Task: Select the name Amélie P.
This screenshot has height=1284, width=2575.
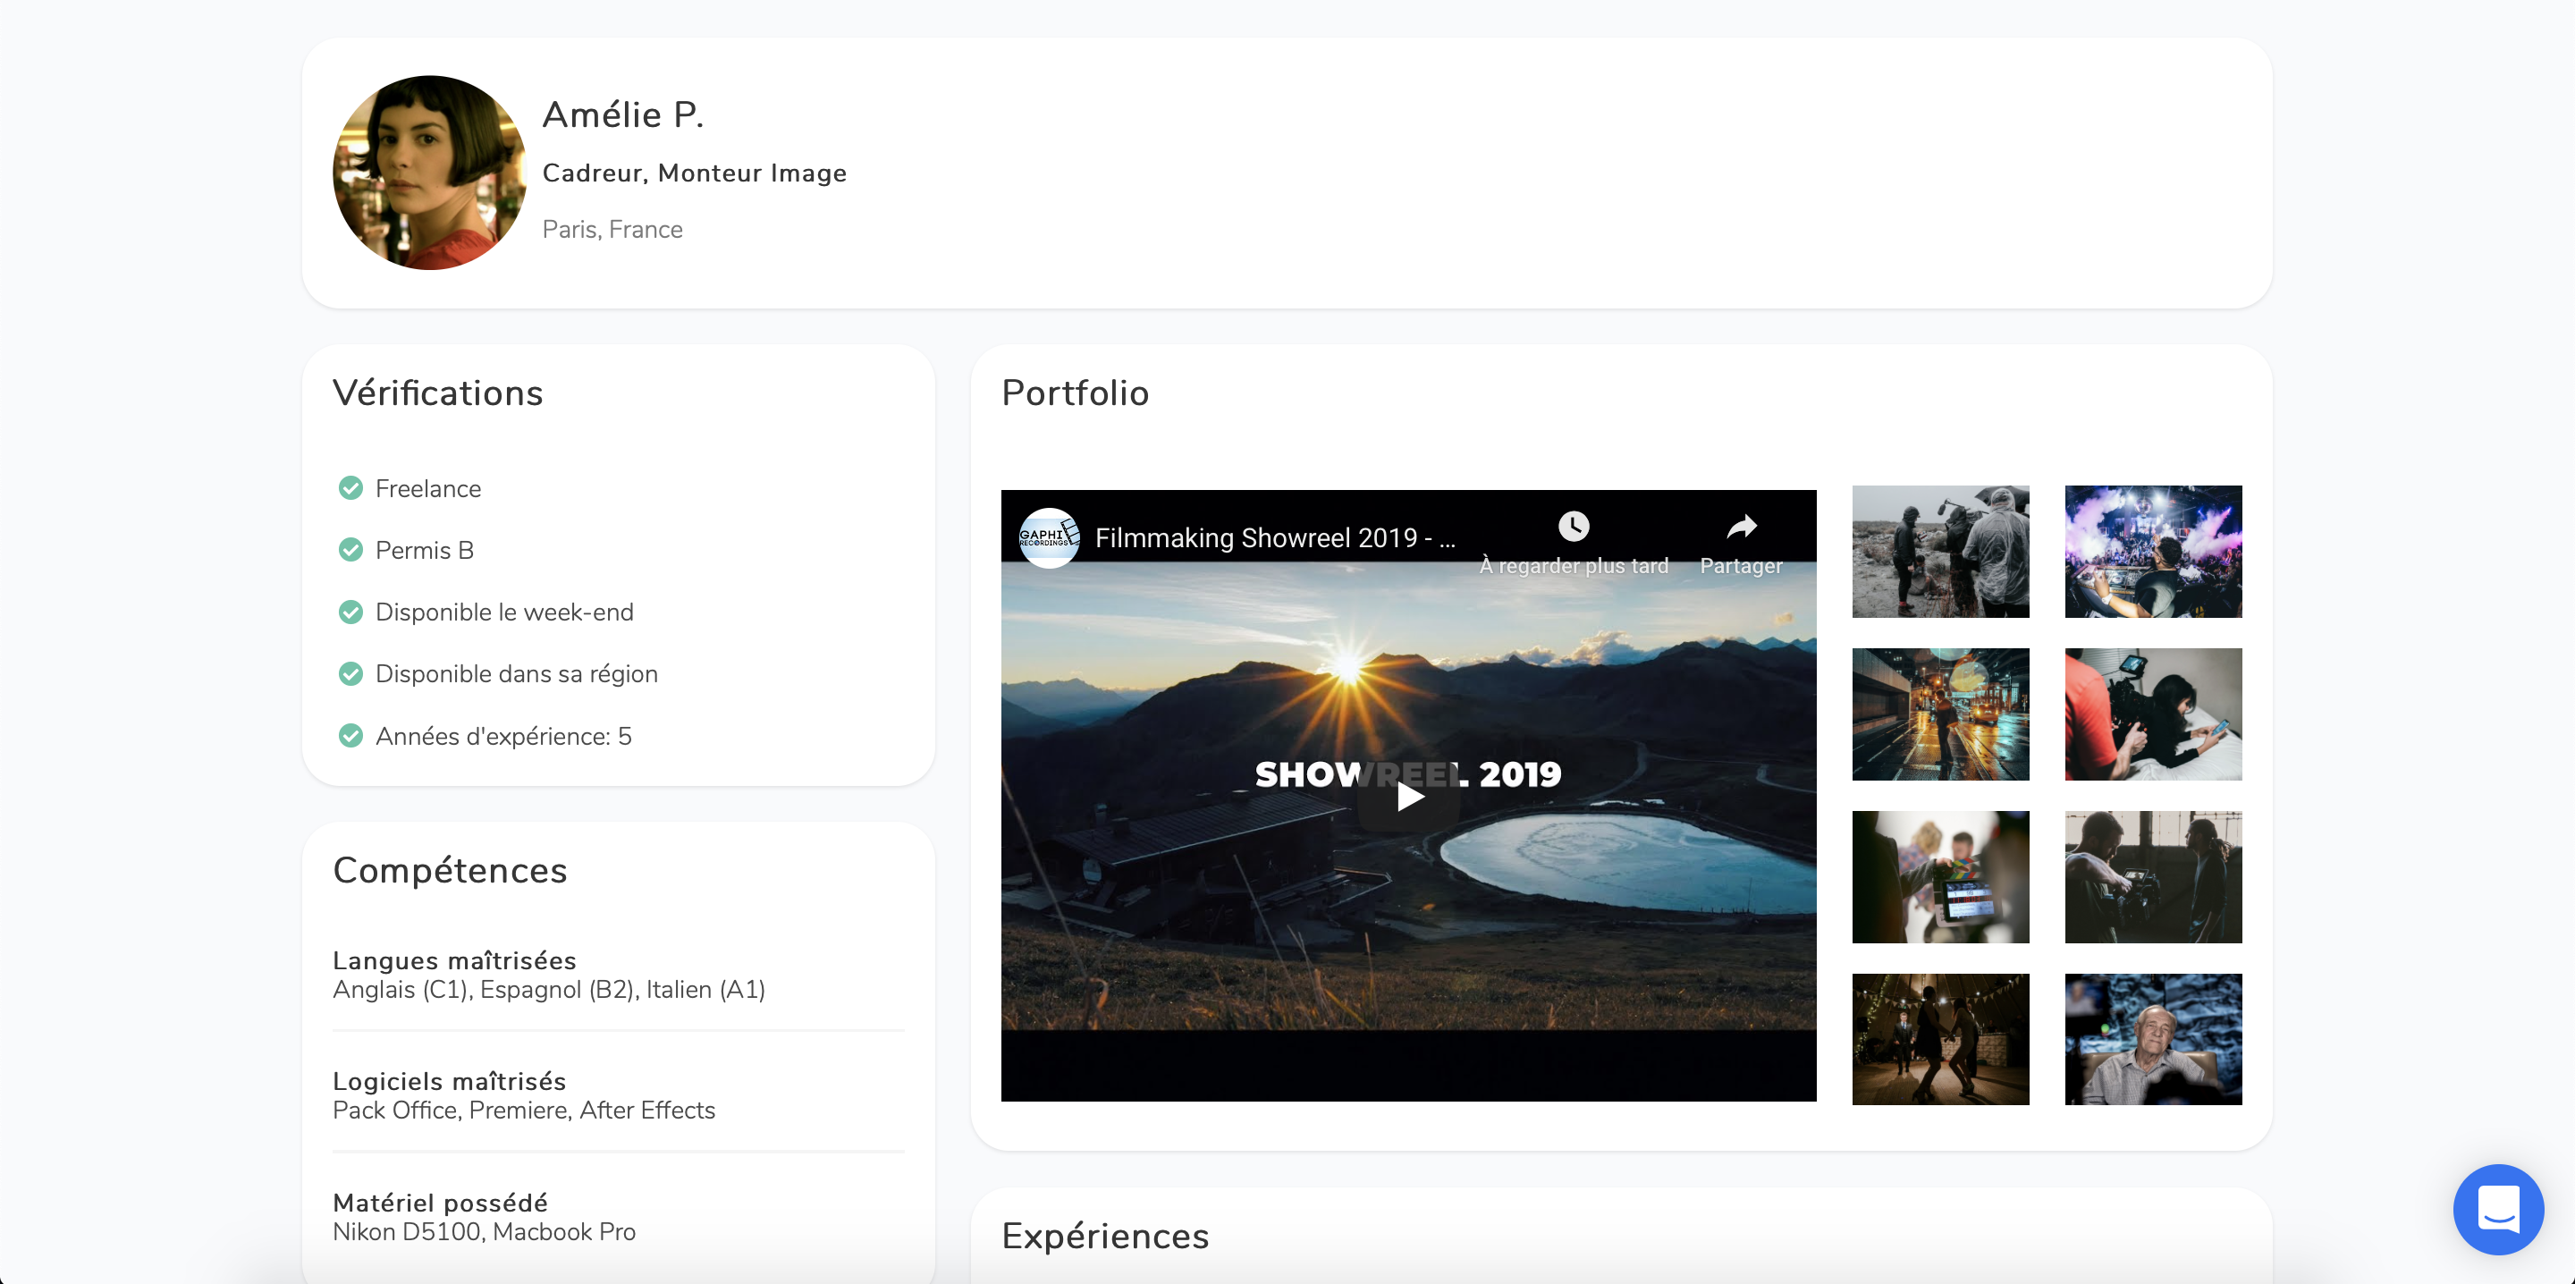Action: (623, 115)
